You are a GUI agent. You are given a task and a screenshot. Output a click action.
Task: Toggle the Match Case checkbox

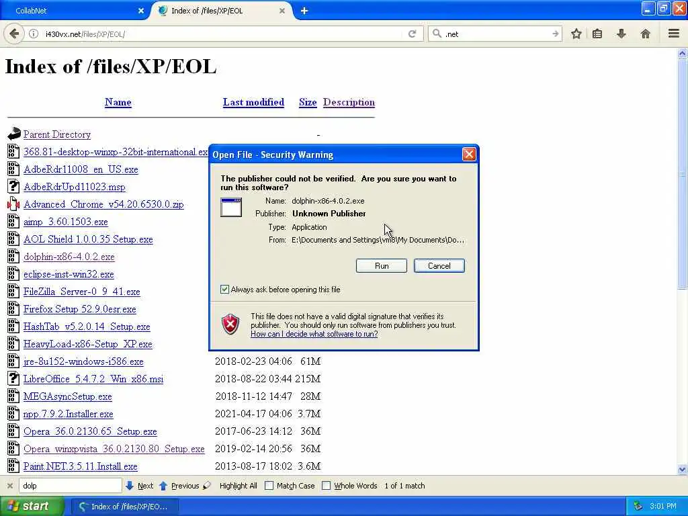(269, 486)
